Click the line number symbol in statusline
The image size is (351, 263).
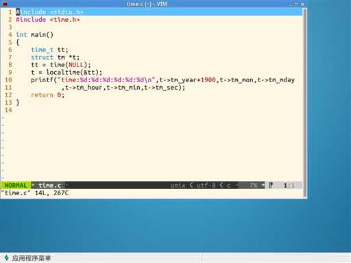(x=271, y=185)
